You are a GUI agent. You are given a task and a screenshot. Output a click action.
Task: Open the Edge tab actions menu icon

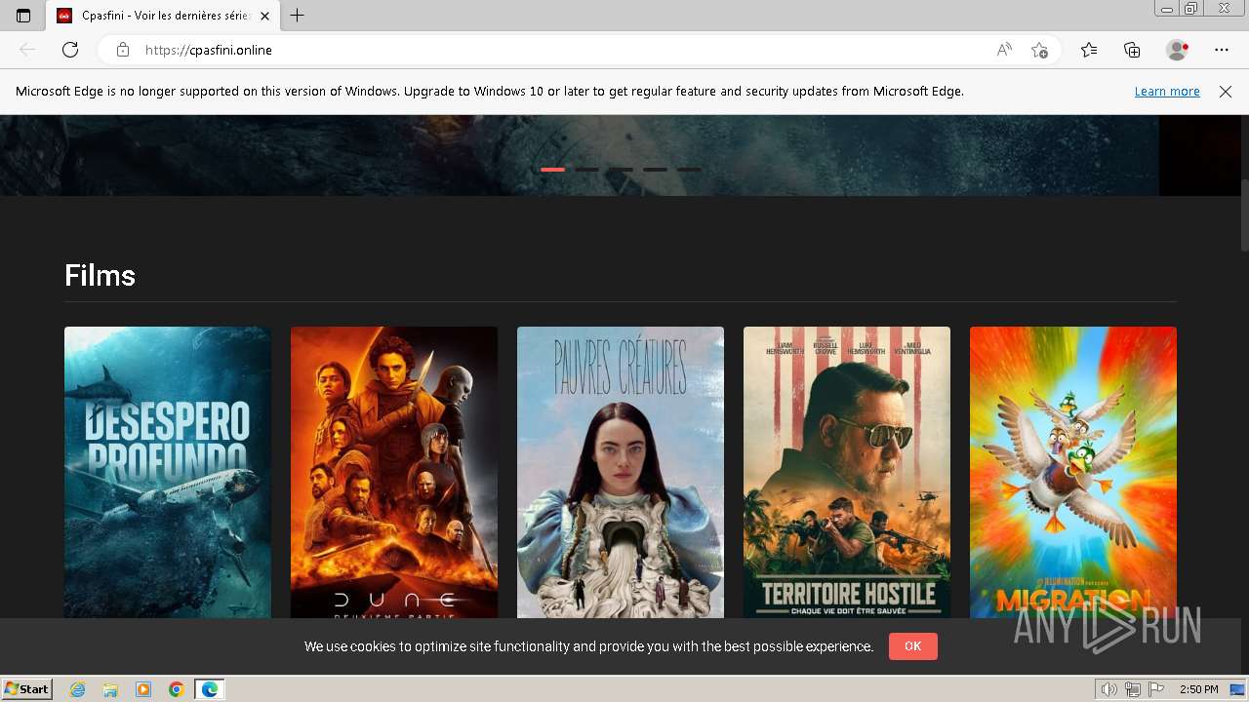click(x=23, y=16)
